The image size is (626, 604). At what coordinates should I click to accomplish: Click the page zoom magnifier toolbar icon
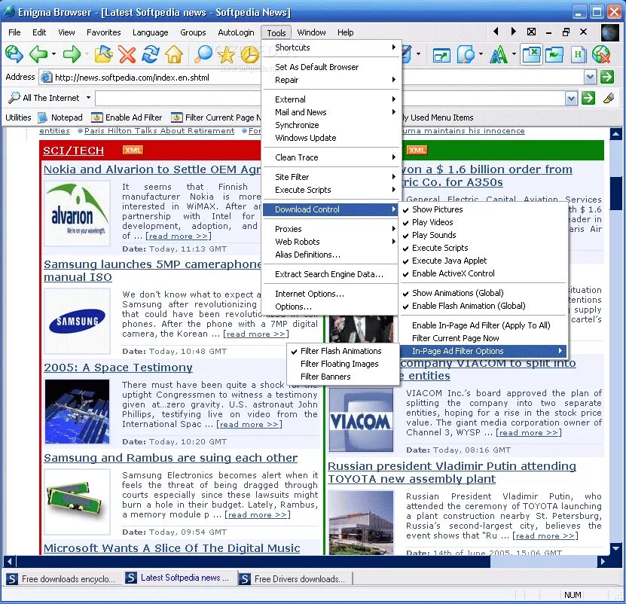(466, 54)
